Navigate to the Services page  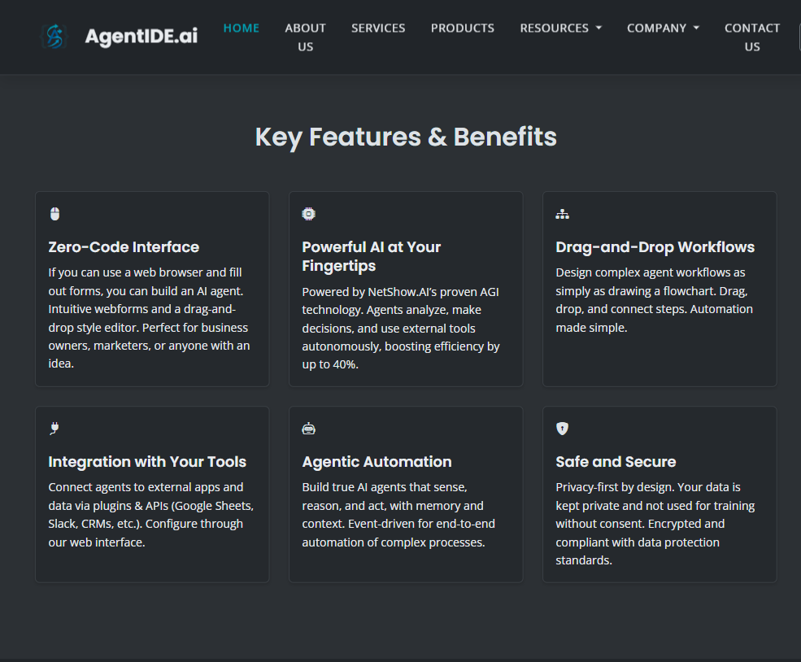(378, 28)
